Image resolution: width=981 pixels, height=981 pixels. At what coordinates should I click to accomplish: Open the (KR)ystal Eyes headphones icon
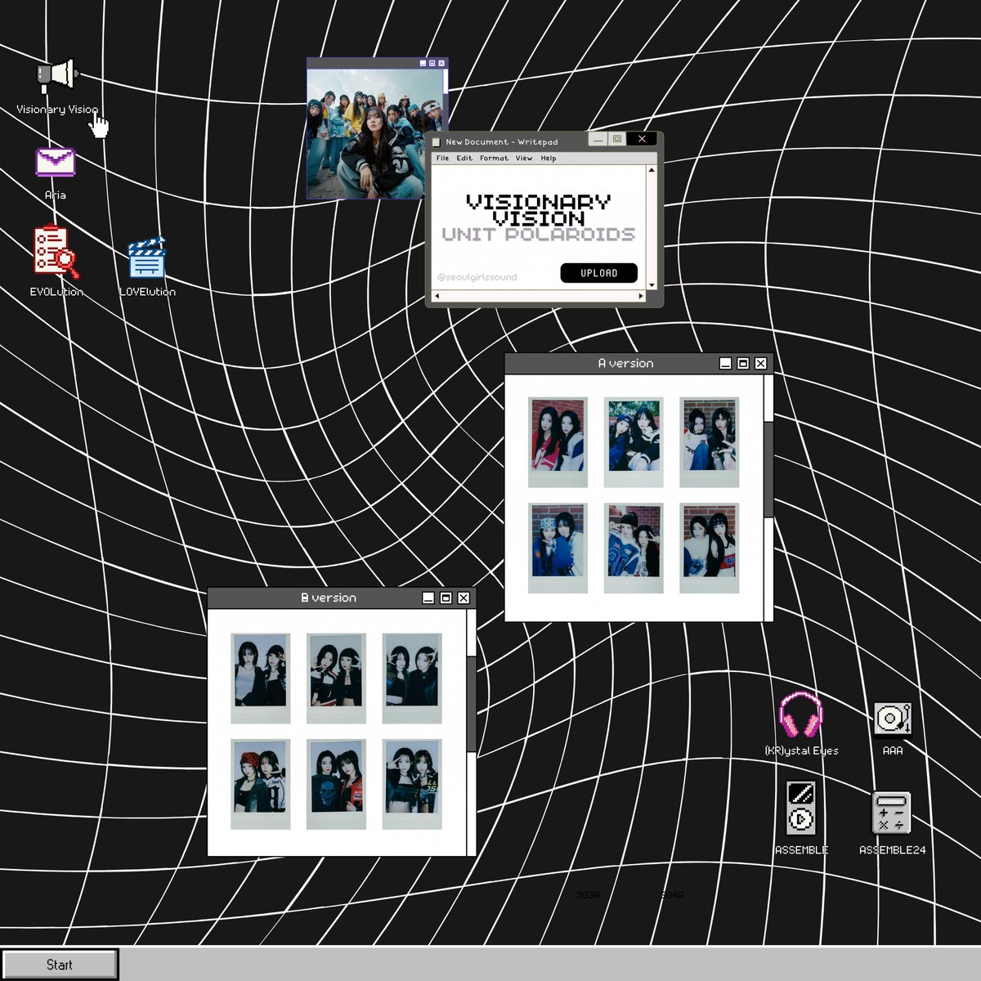click(801, 715)
